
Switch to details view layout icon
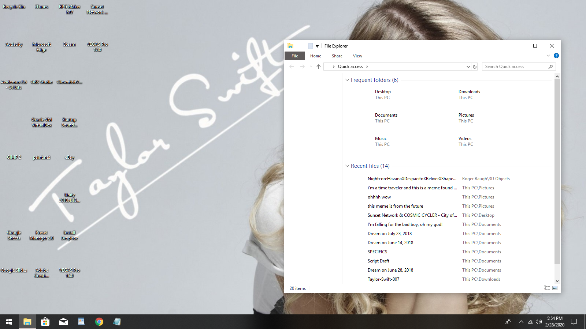pos(547,288)
